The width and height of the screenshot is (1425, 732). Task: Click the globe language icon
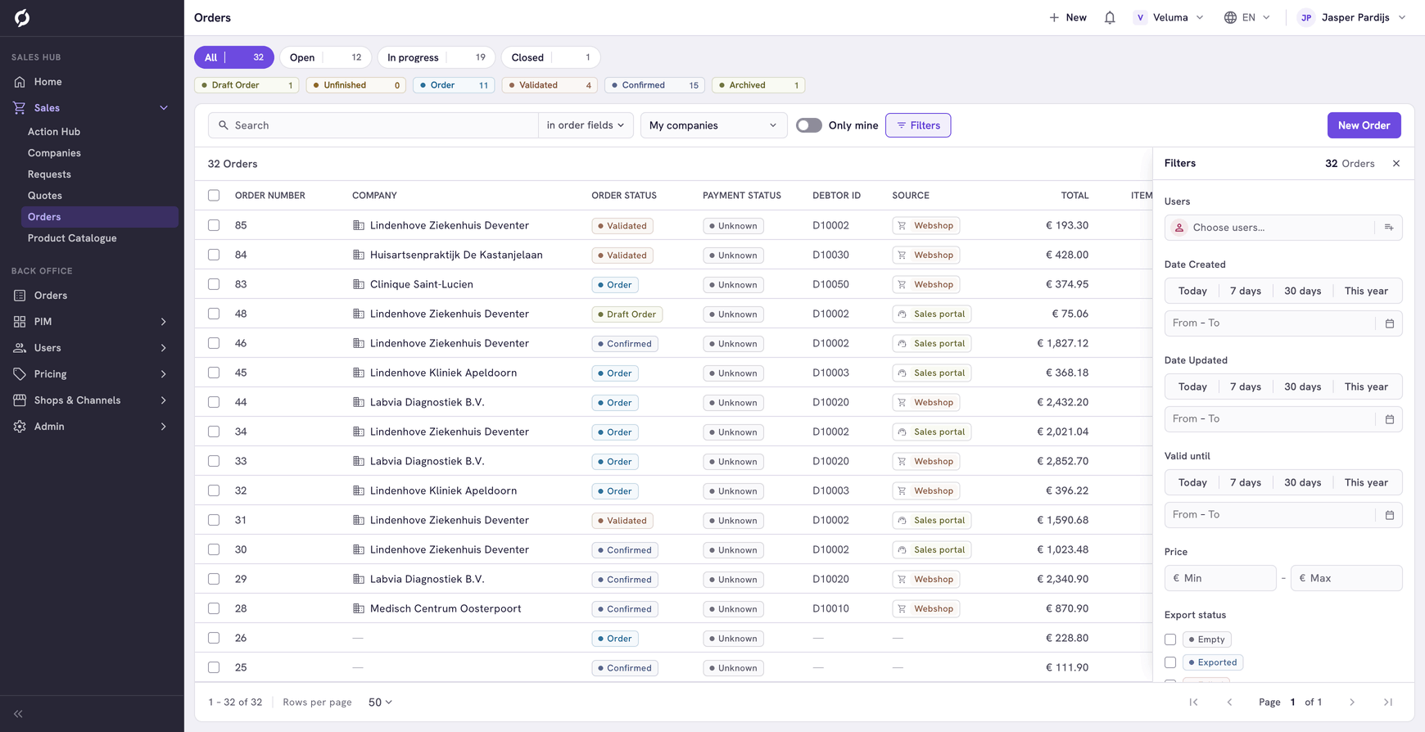(1230, 17)
